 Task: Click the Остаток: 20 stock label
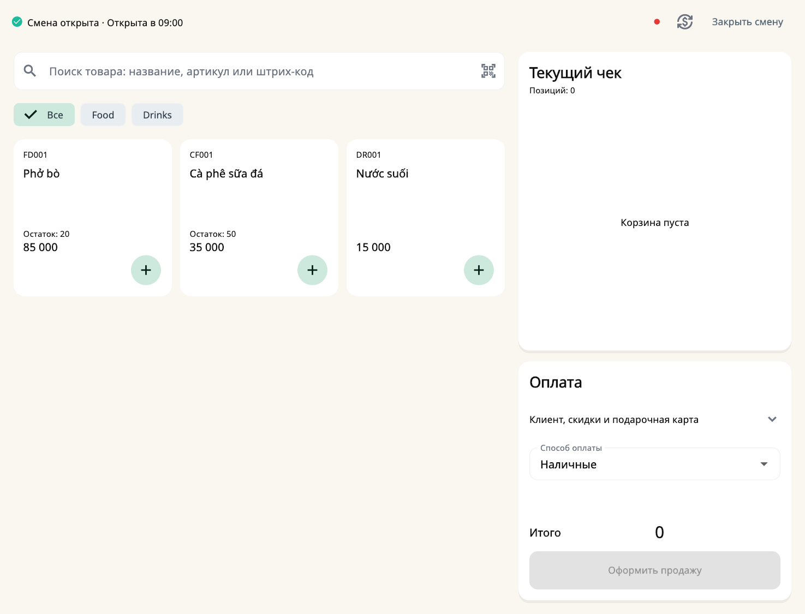click(x=46, y=234)
